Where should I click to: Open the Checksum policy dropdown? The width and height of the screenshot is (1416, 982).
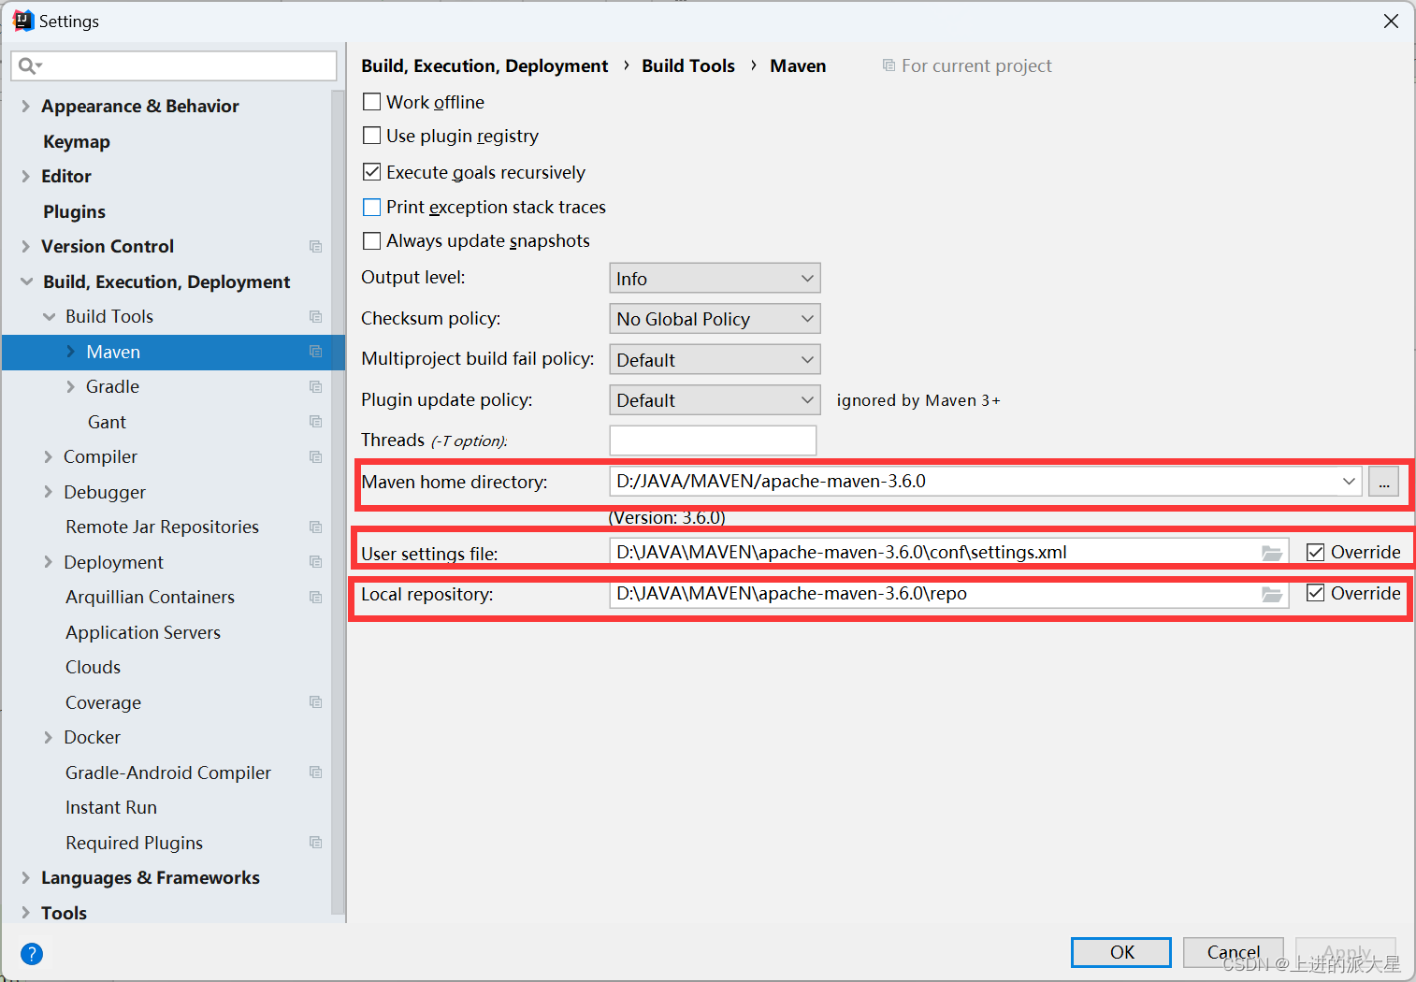tap(715, 319)
